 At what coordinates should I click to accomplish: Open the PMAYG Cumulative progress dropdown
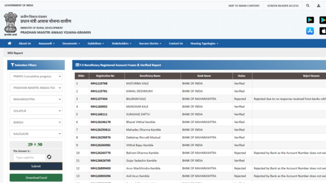click(x=36, y=76)
